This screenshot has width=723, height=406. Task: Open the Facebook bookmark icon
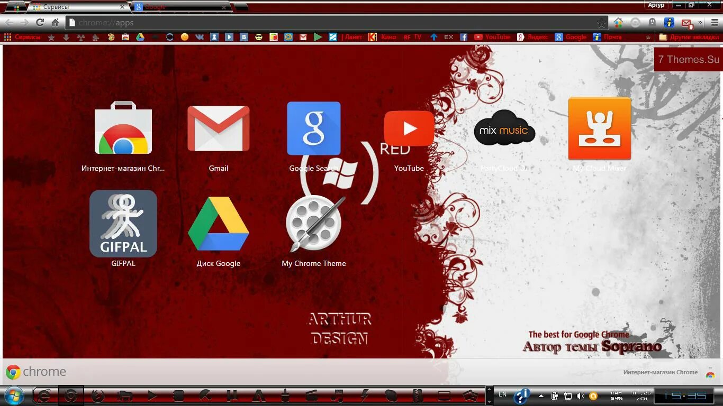pos(464,37)
